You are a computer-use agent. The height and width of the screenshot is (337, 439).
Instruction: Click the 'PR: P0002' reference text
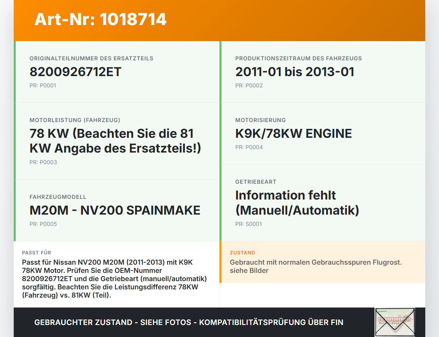pyautogui.click(x=249, y=85)
